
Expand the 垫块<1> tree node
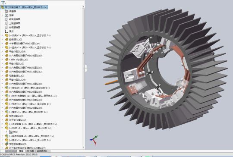[2, 47]
